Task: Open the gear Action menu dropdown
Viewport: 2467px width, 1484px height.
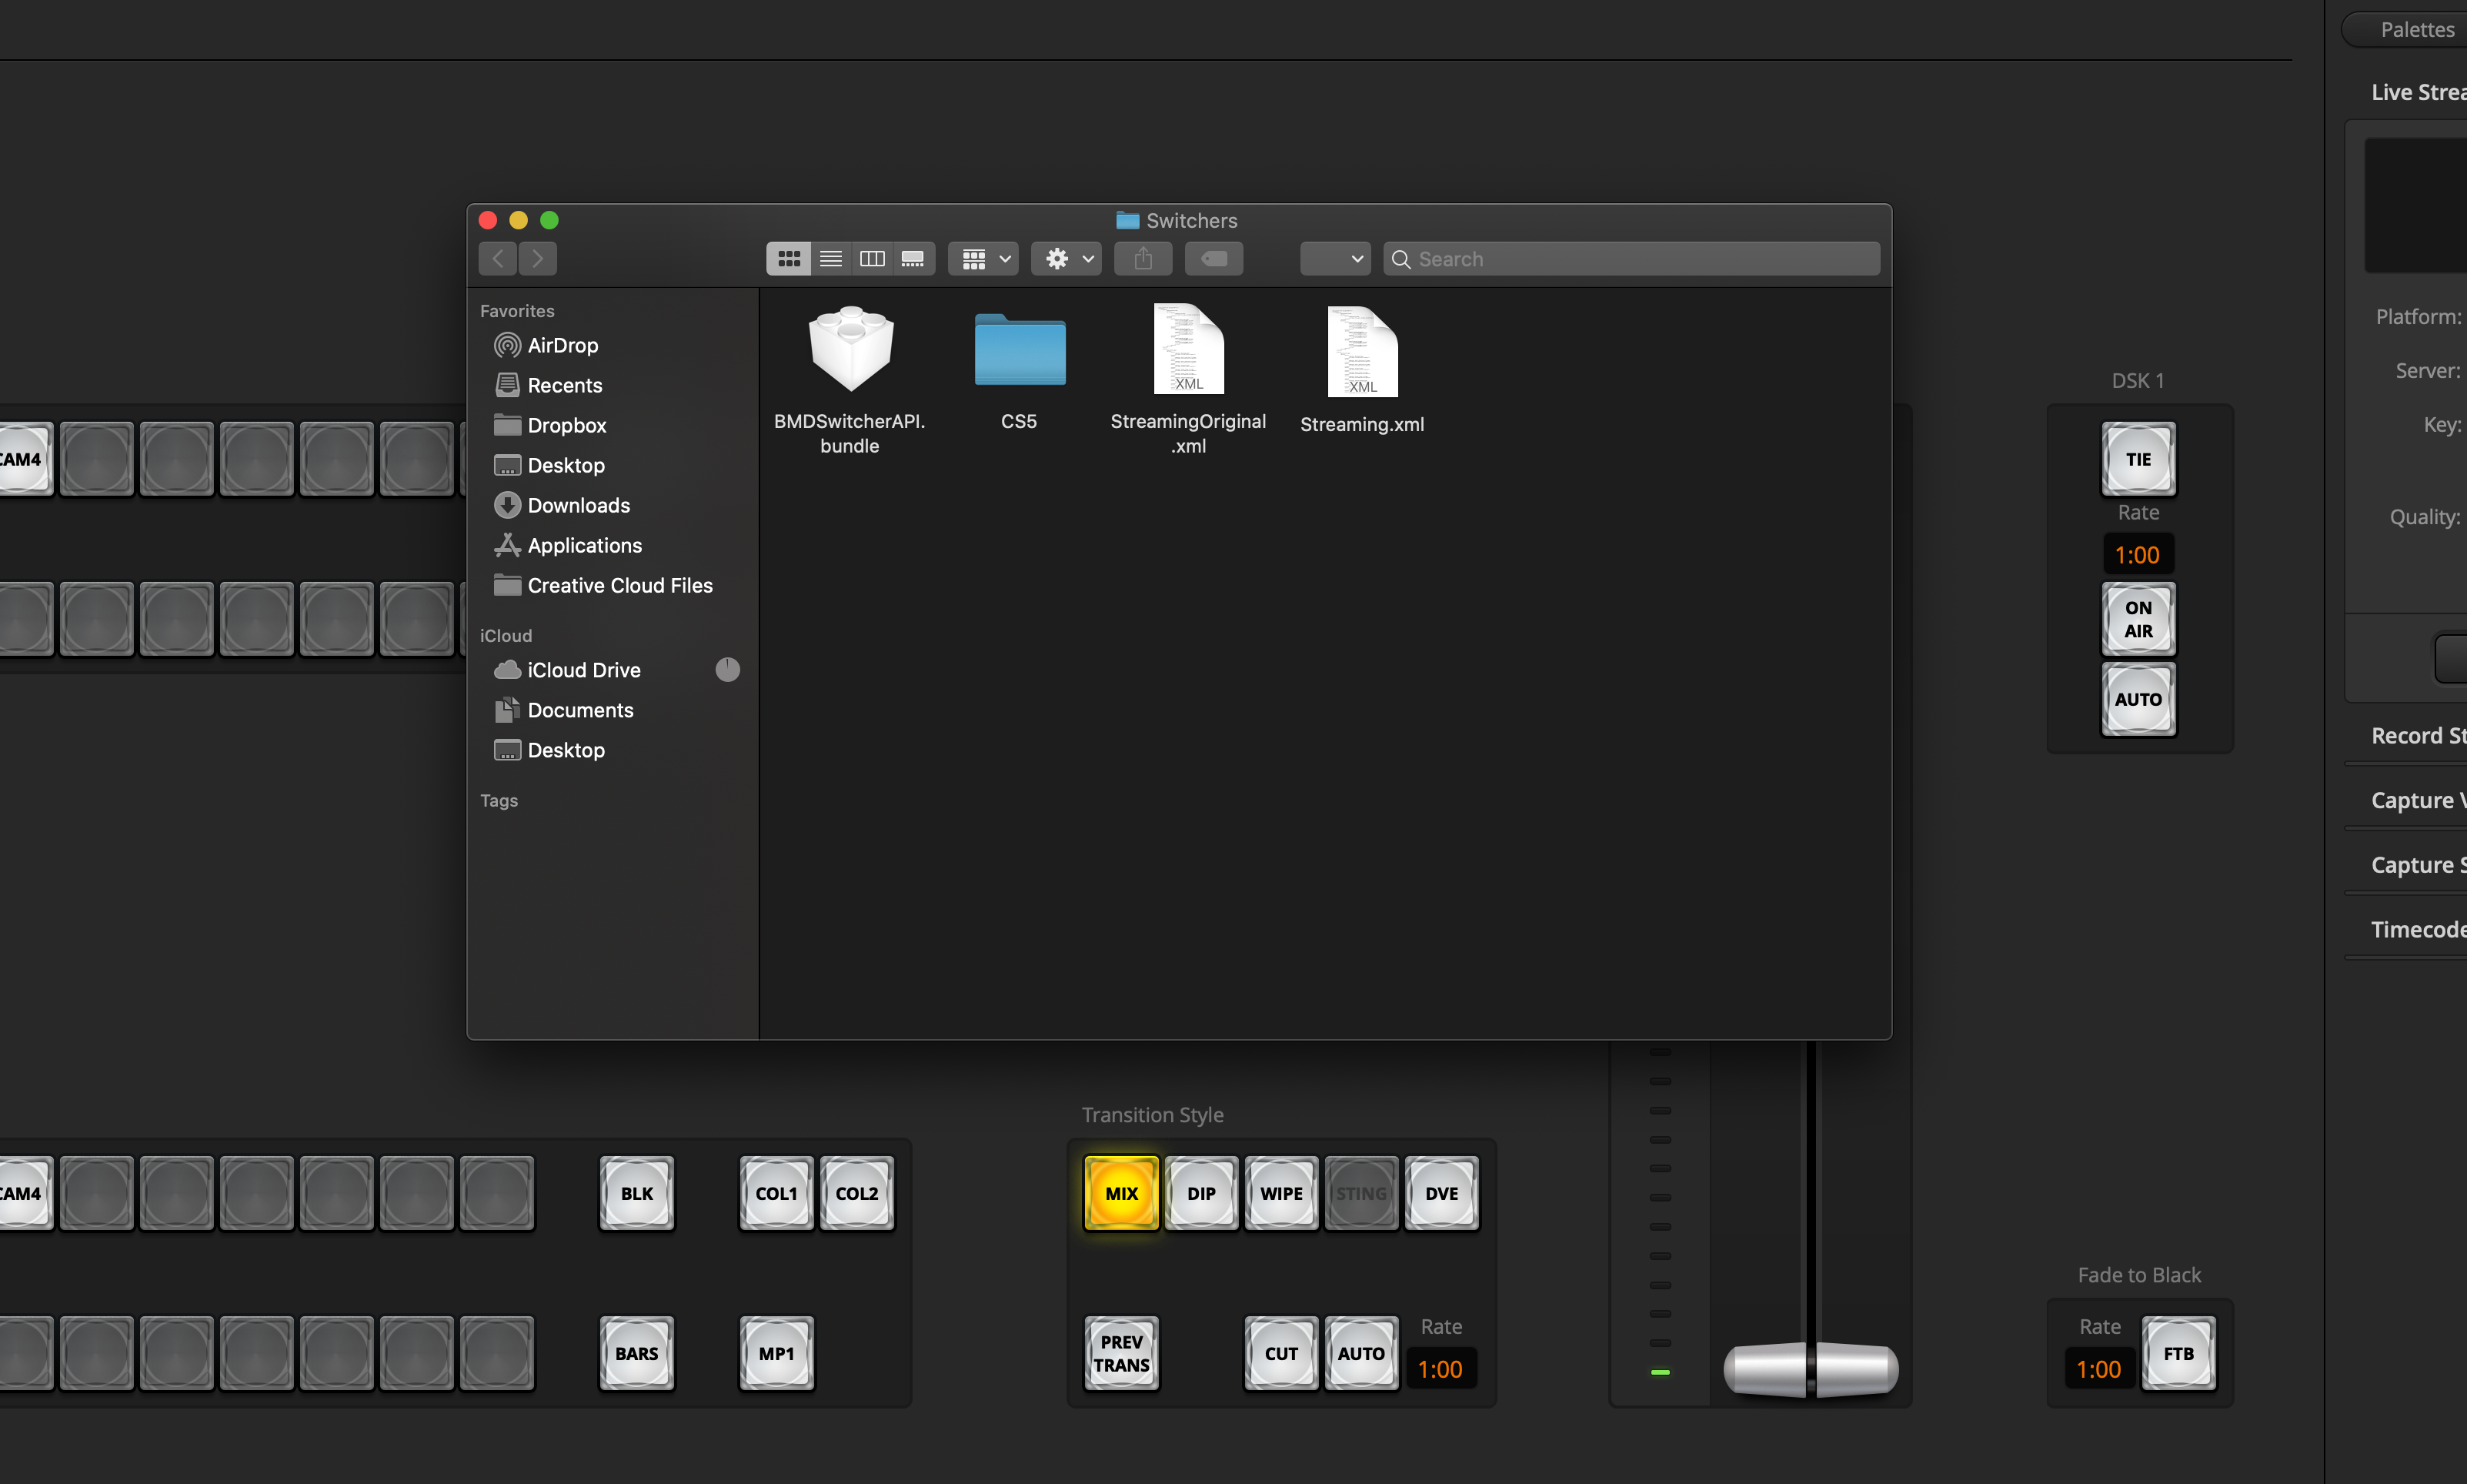Action: [x=1067, y=259]
